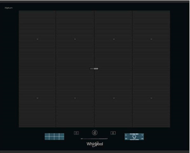Click the Whirlpool logo
The height and width of the screenshot is (153, 190).
click(95, 144)
